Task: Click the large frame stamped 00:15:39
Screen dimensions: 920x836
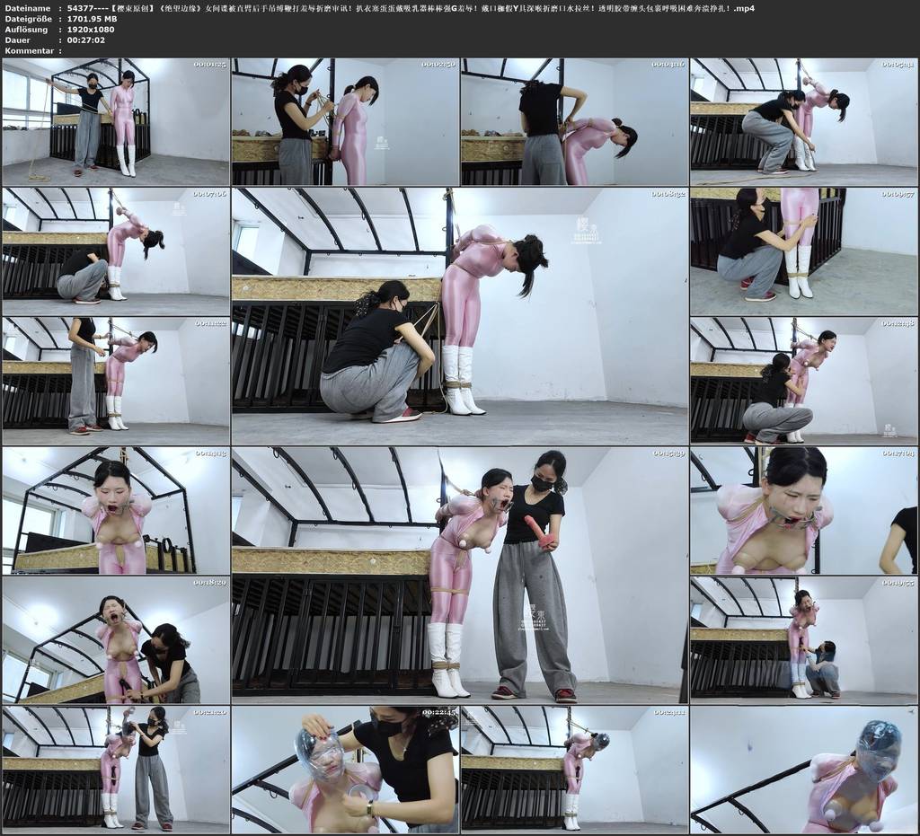Action: coord(460,575)
